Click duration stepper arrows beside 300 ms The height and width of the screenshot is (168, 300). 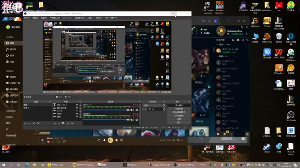click(164, 109)
